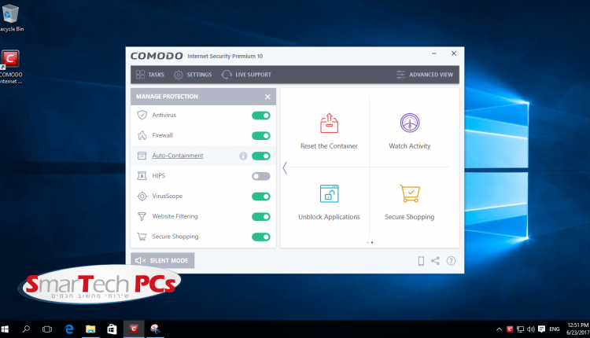590x338 pixels.
Task: Click the Auto-Containment link
Action: [x=178, y=156]
